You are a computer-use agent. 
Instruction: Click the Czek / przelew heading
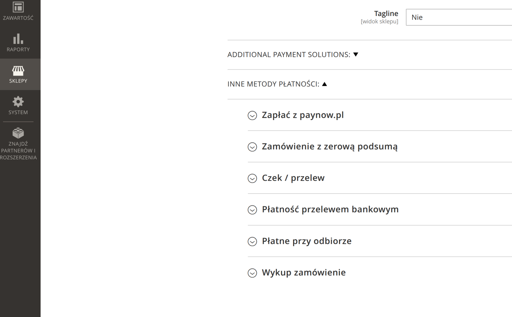[293, 178]
